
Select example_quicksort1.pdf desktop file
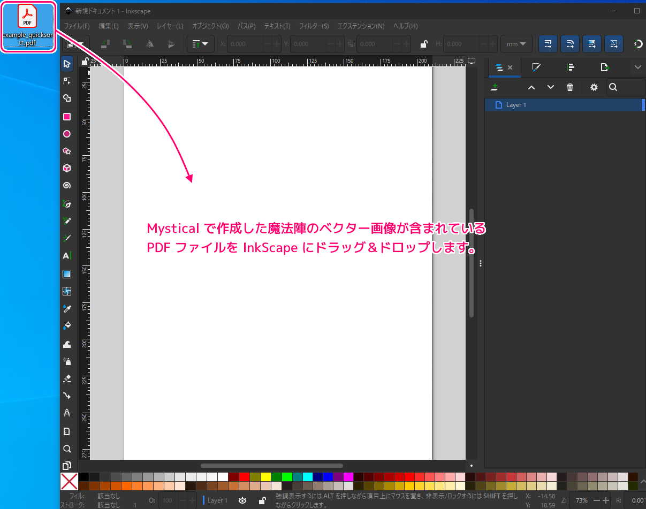point(28,26)
